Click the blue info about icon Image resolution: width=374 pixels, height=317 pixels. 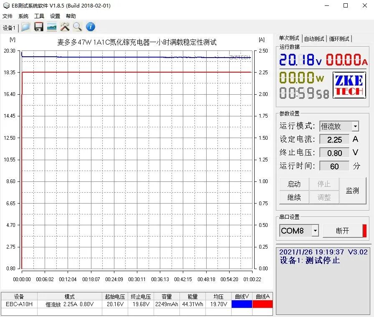[91, 27]
